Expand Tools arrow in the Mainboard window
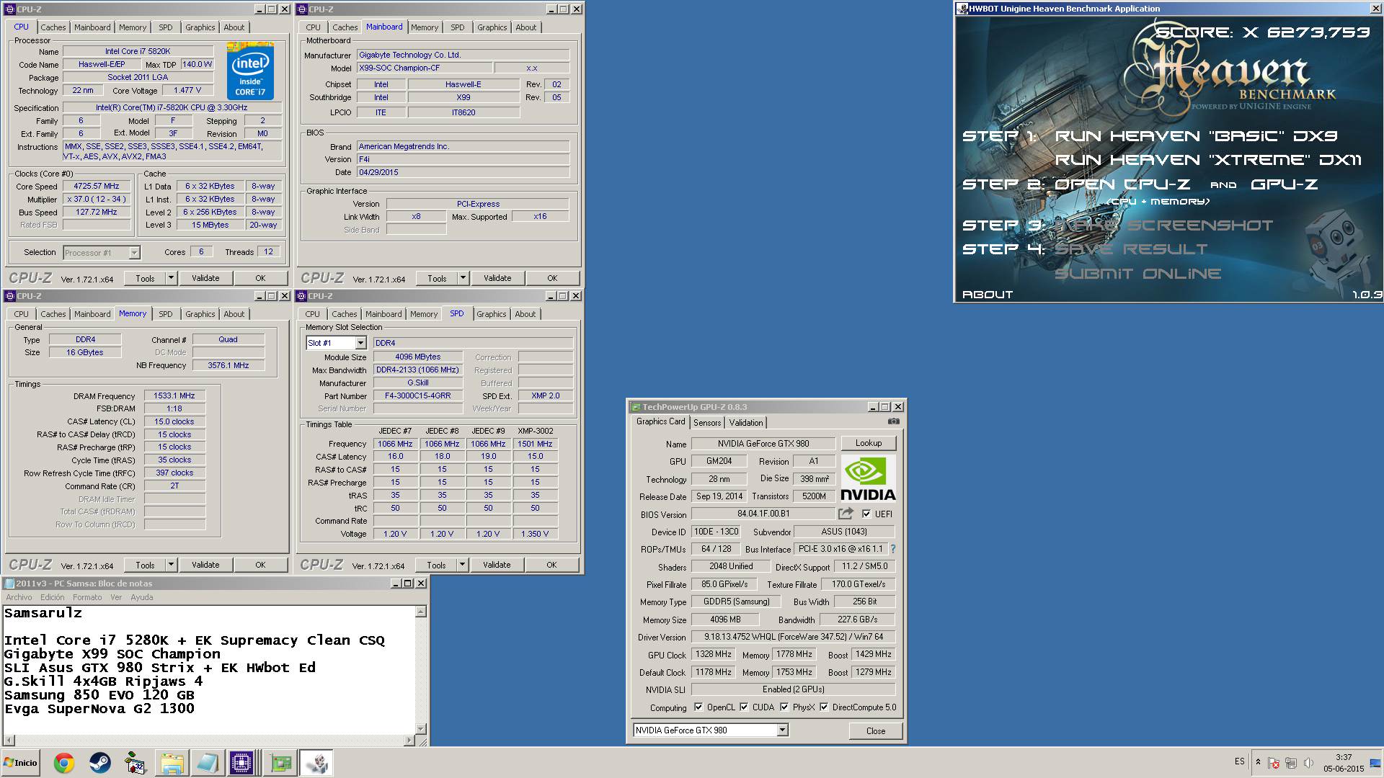Viewport: 1384px width, 778px height. [x=463, y=278]
